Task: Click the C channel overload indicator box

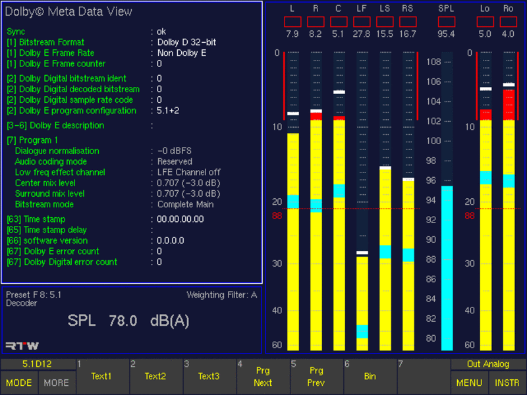Action: pyautogui.click(x=339, y=22)
